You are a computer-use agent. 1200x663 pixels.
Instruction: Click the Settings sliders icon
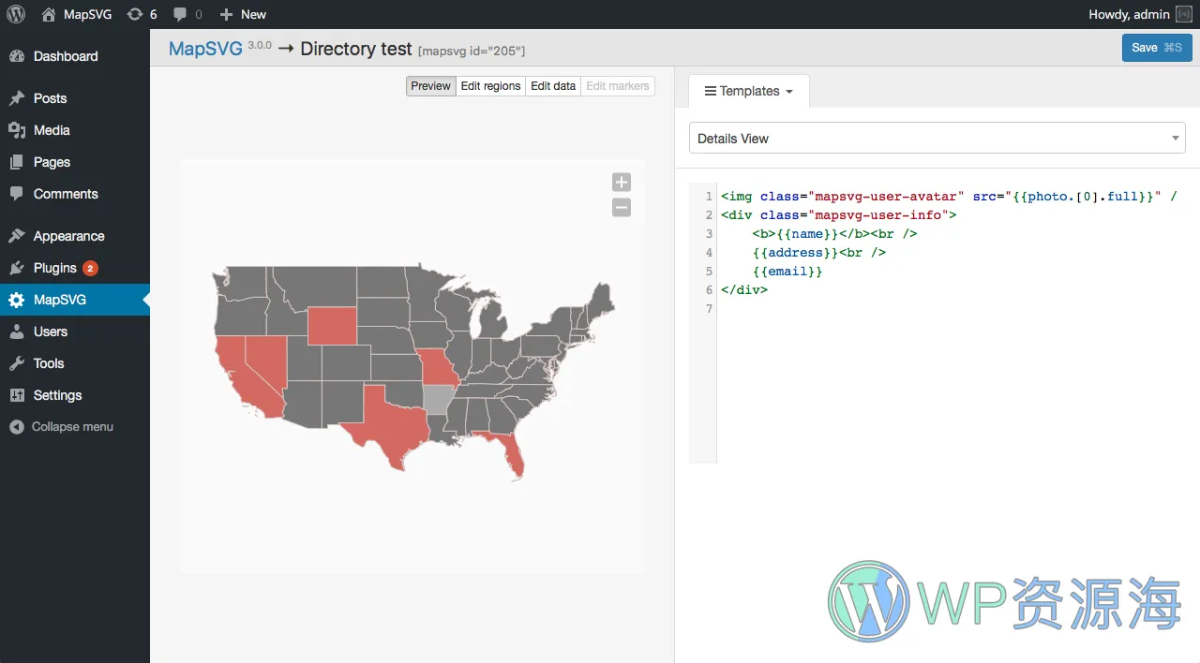(x=17, y=395)
